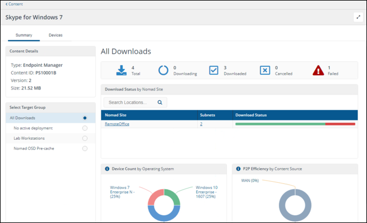The width and height of the screenshot is (367, 223).
Task: Click the RemoteOffice download status bar
Action: (295, 124)
